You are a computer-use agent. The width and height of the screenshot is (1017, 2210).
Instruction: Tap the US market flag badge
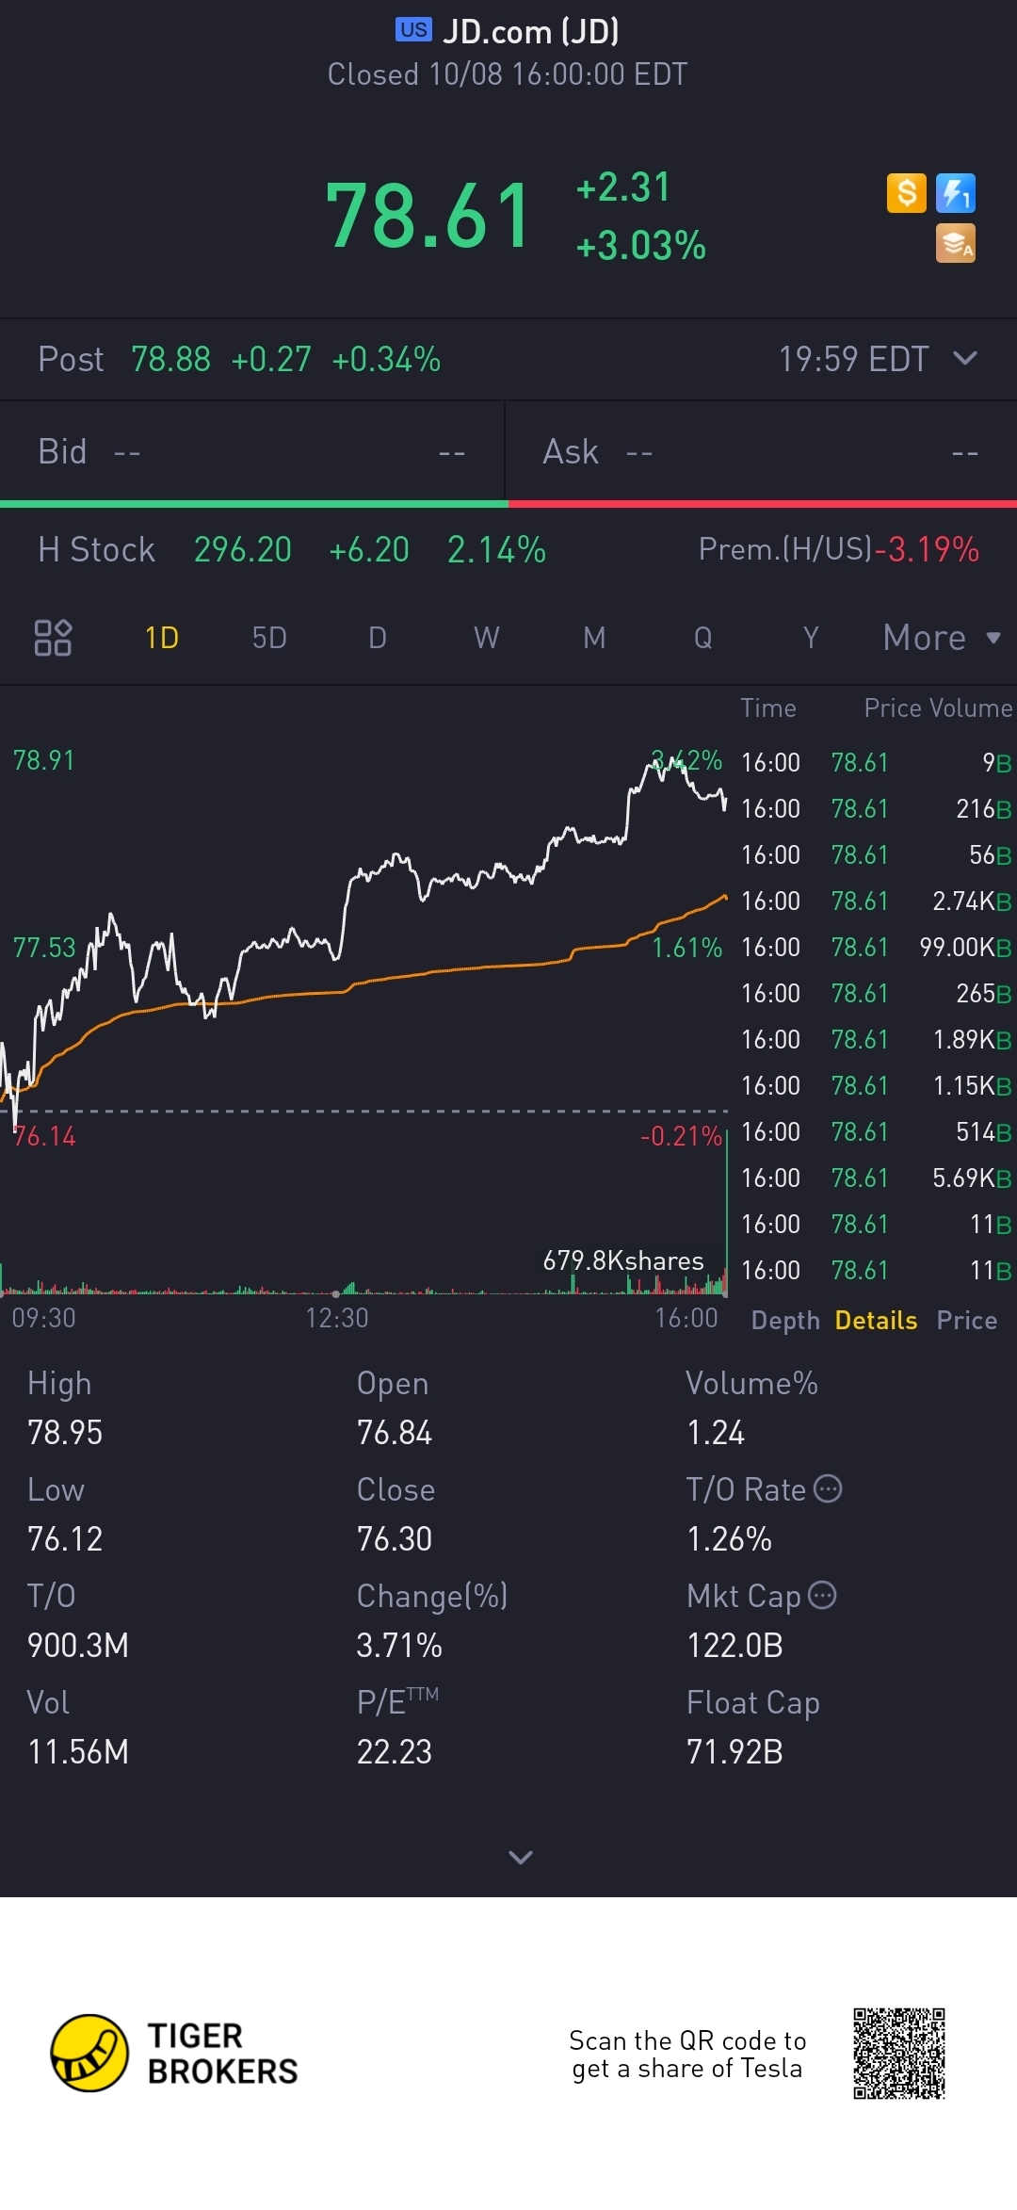click(x=413, y=30)
